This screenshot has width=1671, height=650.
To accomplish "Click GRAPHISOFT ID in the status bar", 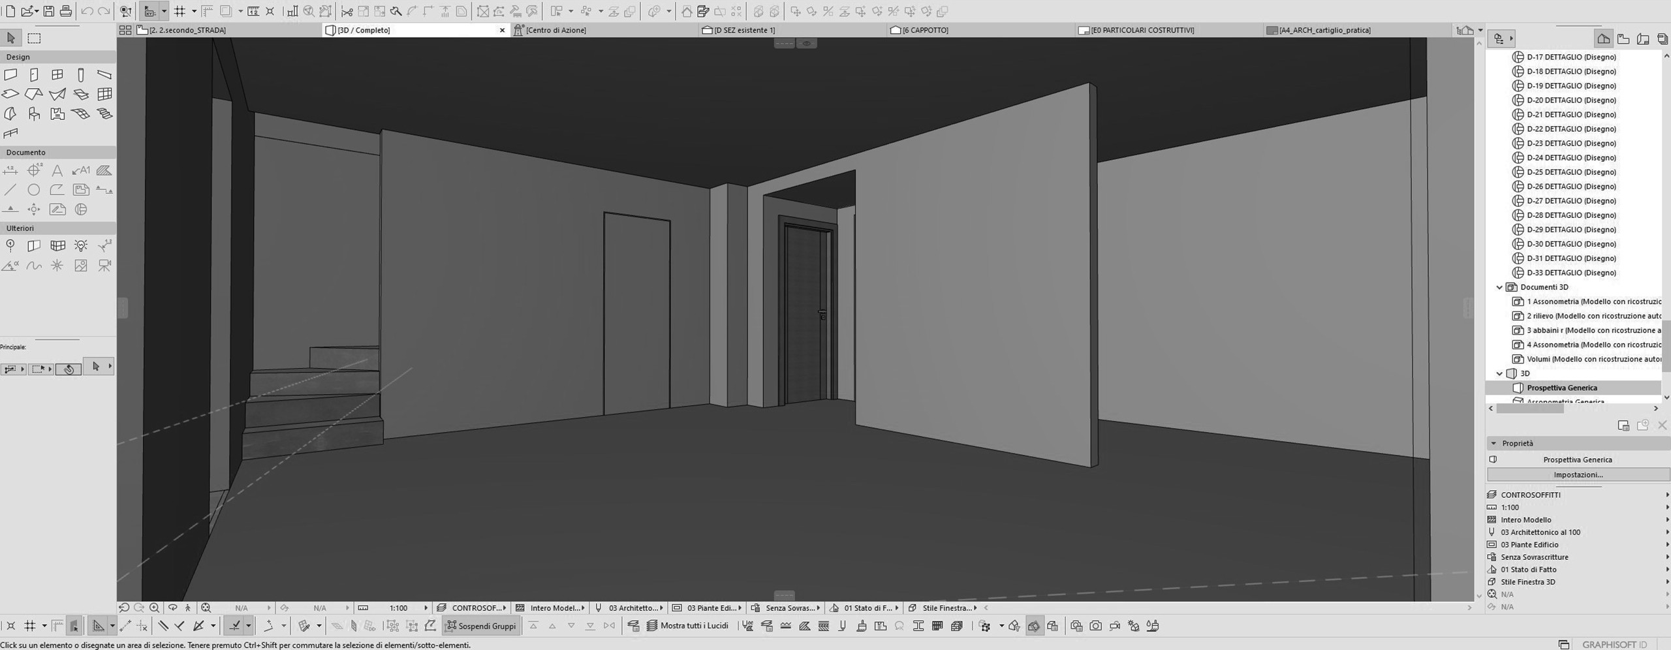I will (x=1614, y=645).
